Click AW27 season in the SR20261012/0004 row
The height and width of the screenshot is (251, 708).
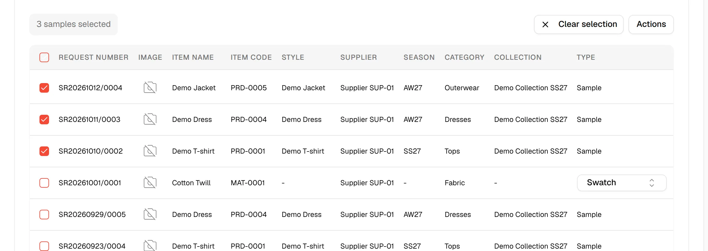coord(413,88)
